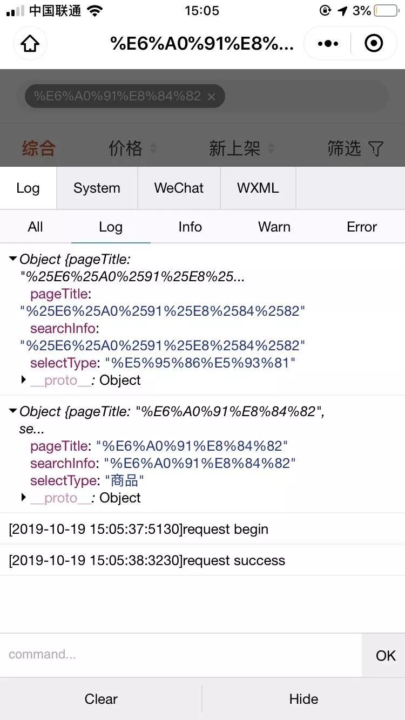
Task: Open the WeChat tab
Action: click(x=179, y=188)
